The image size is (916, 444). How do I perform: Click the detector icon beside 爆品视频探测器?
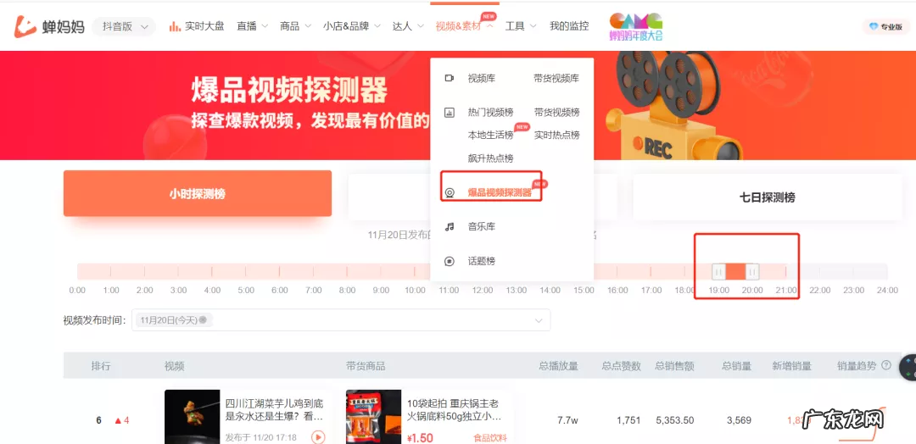pos(450,193)
